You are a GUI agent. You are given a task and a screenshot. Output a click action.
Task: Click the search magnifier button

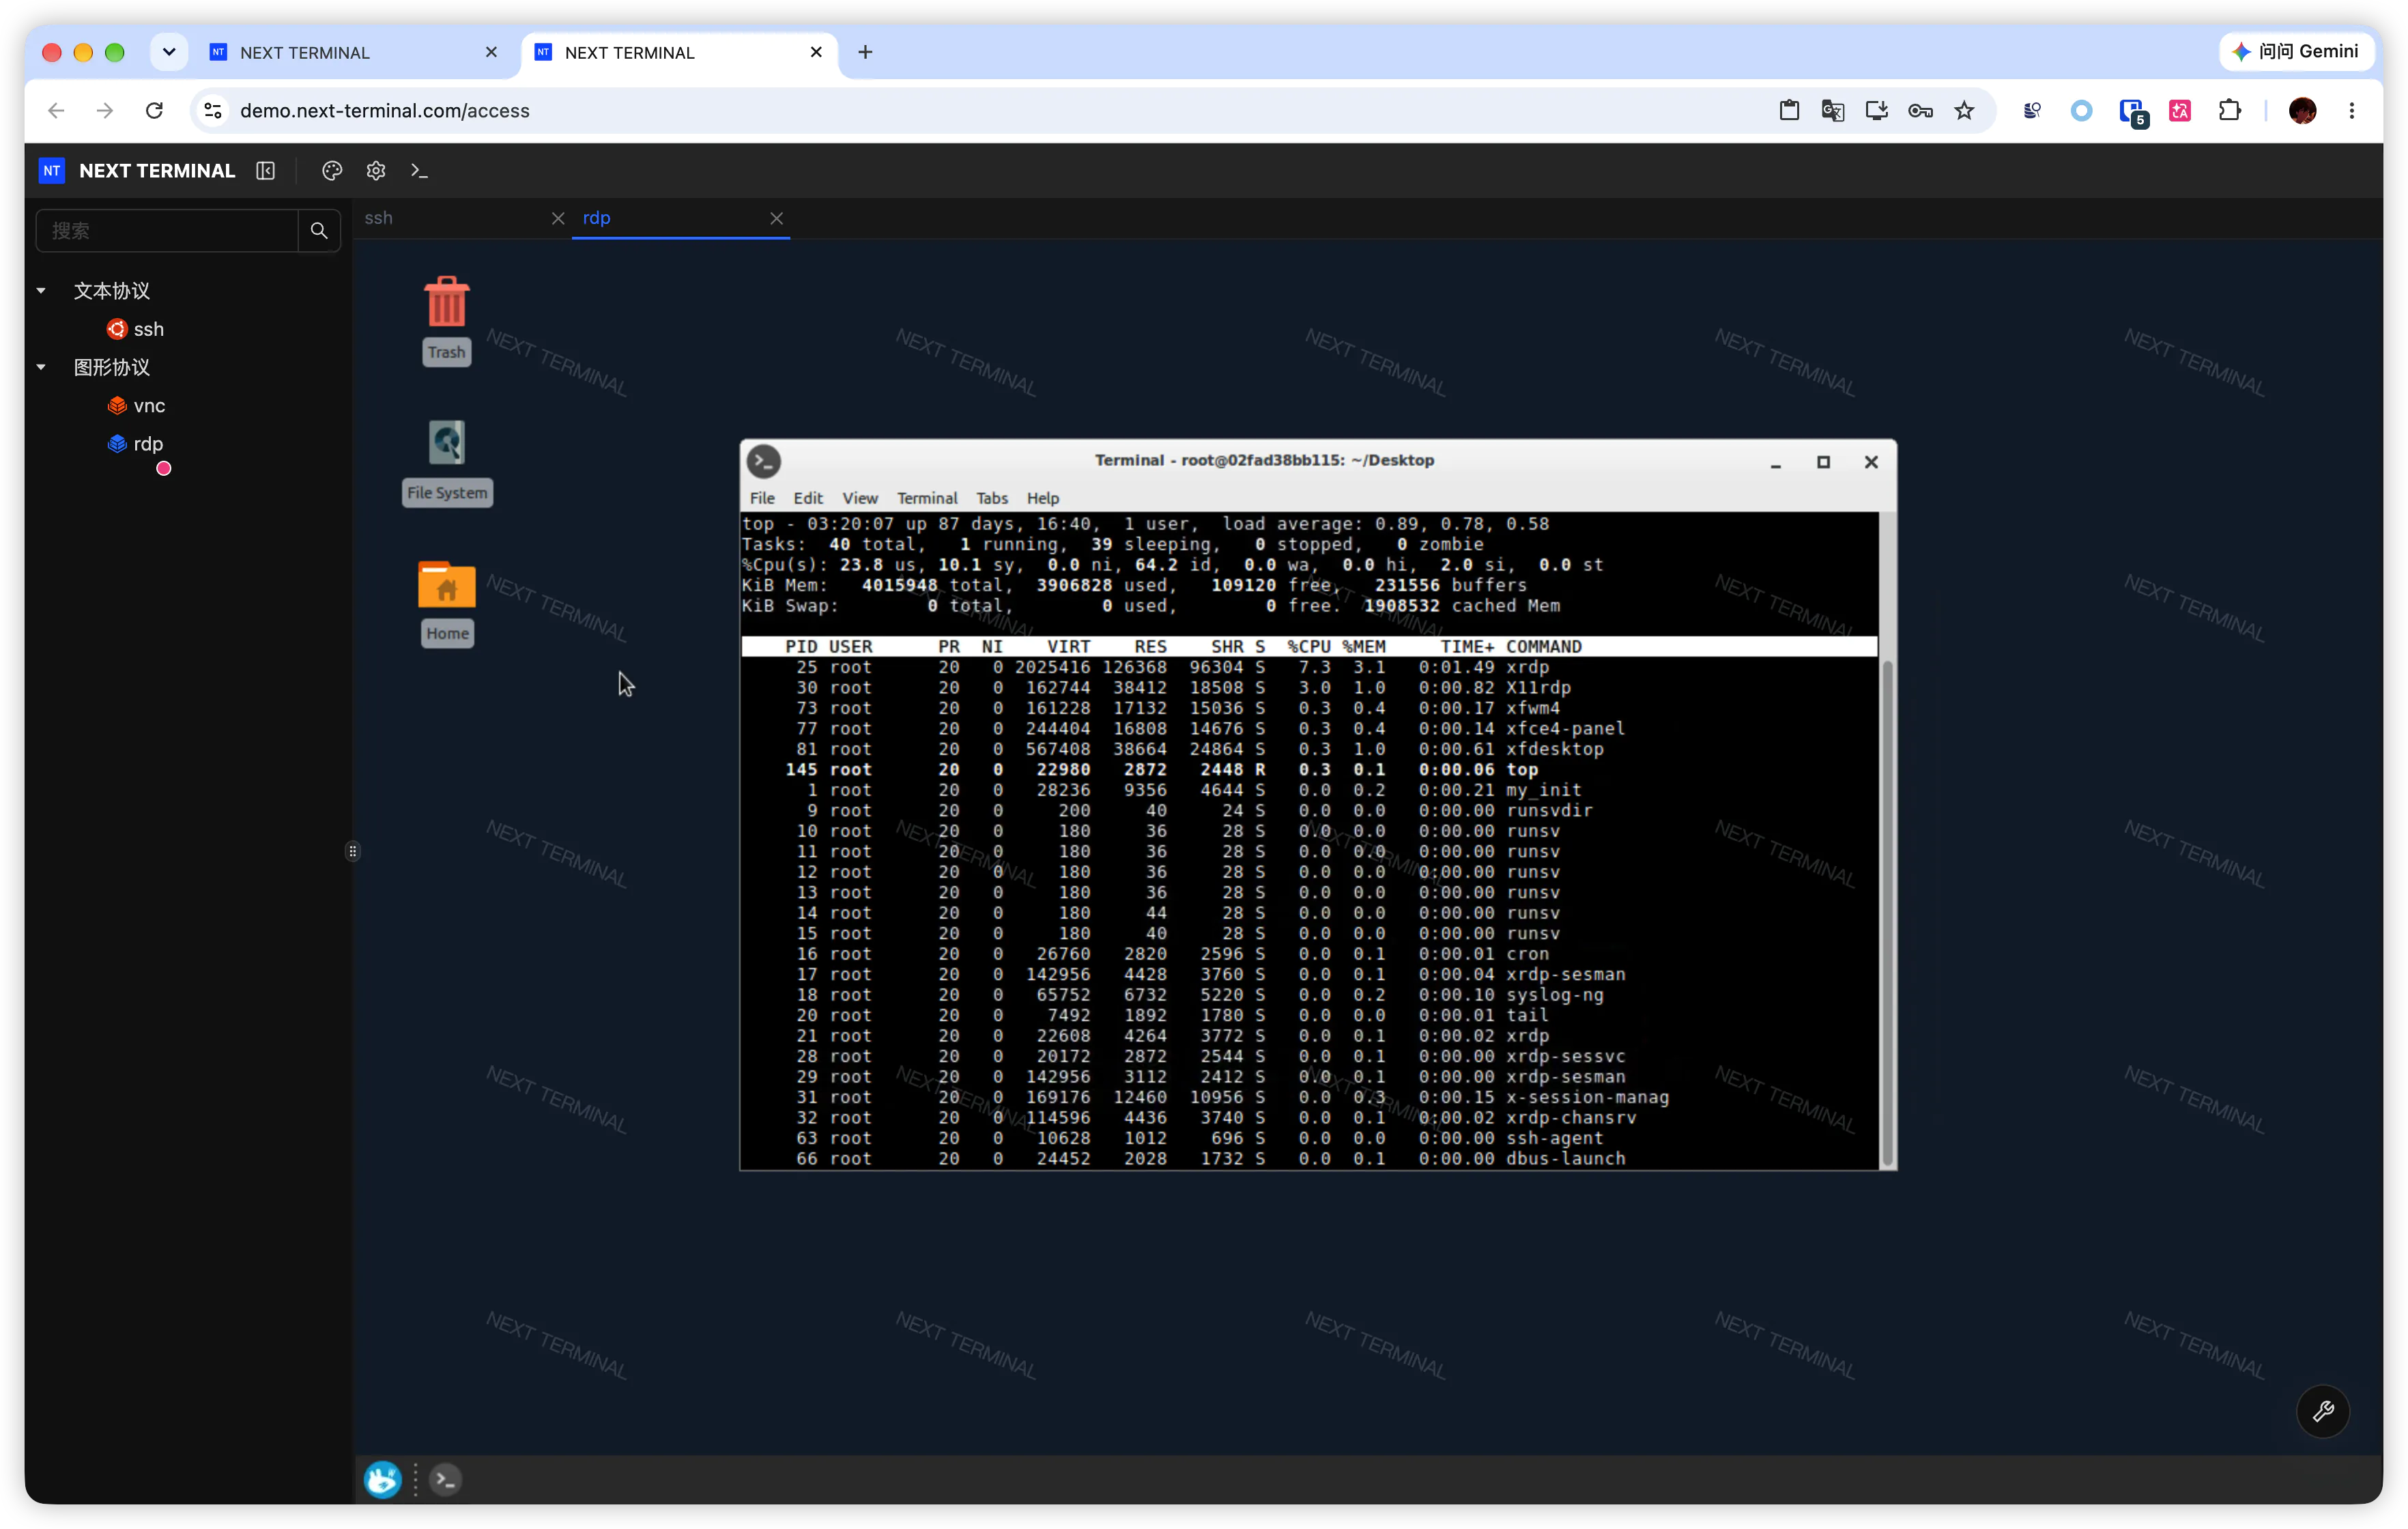(x=319, y=231)
